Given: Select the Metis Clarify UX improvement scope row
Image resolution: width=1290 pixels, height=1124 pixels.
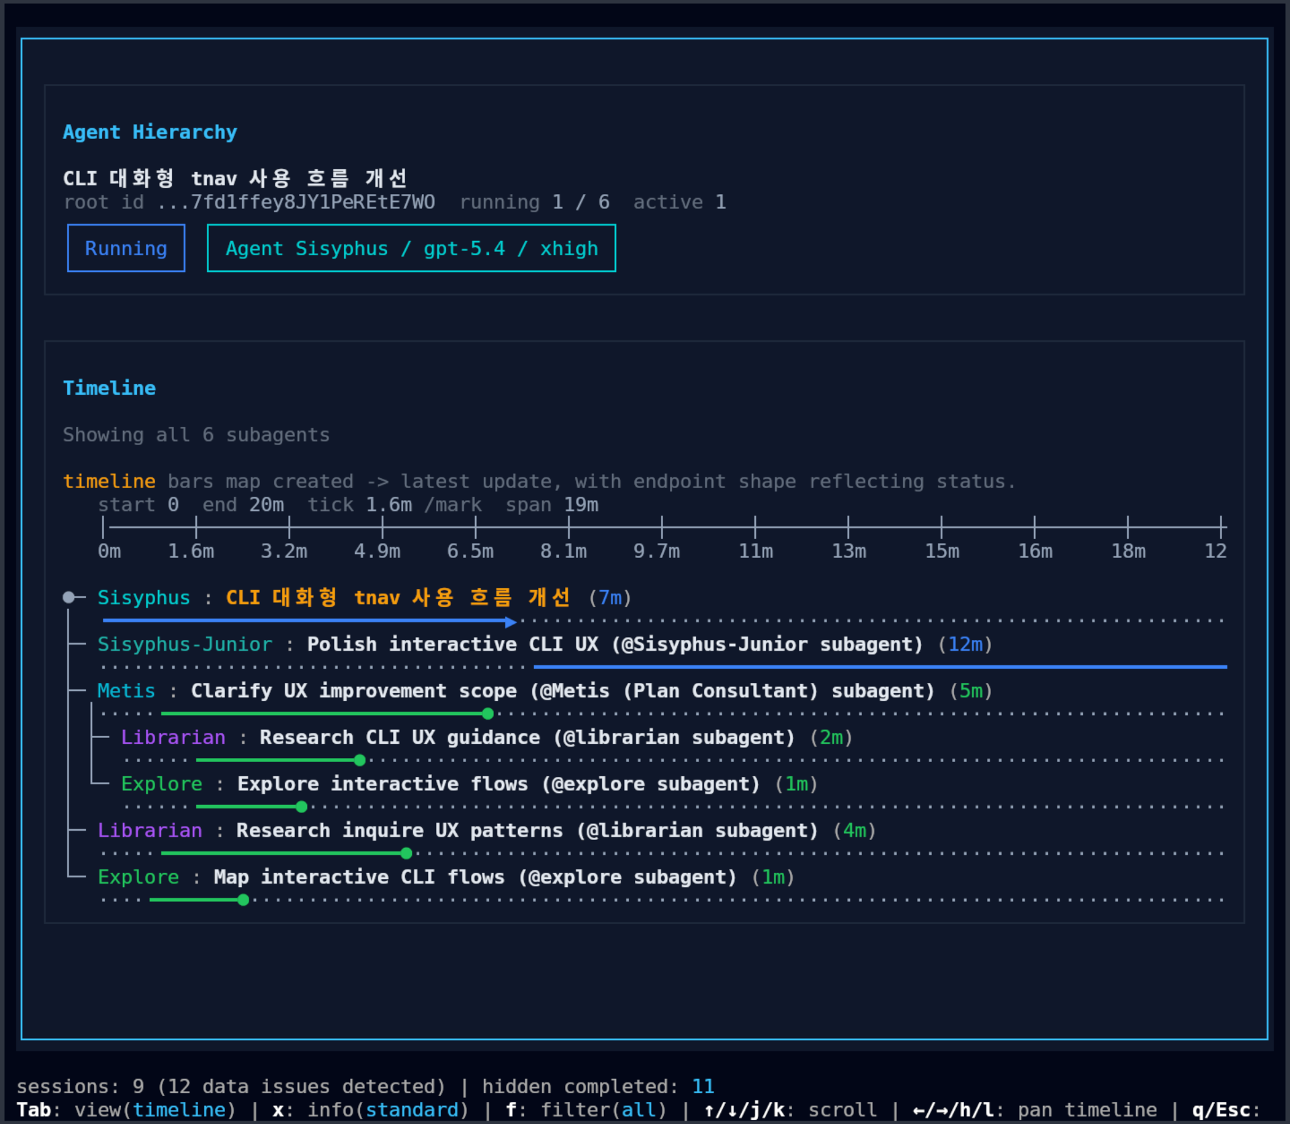Looking at the screenshot, I should (545, 691).
